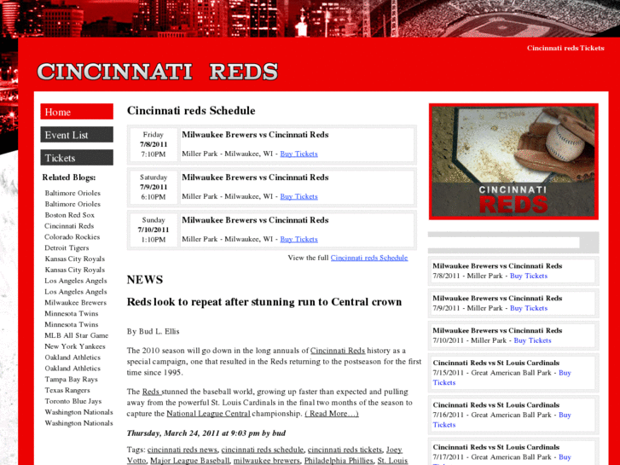The width and height of the screenshot is (620, 465).
Task: Open the Boston Red Sox blog link
Action: pos(70,215)
